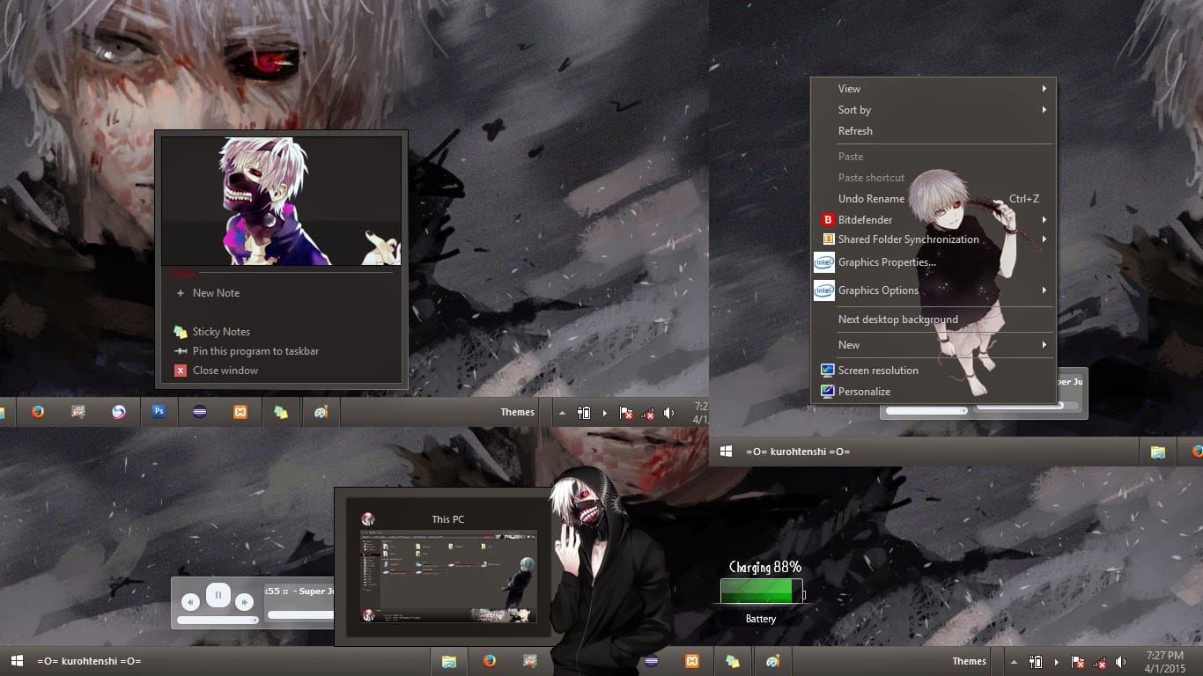This screenshot has height=676, width=1203.
Task: Open Intel Graphics Properties via its icon
Action: [x=823, y=262]
